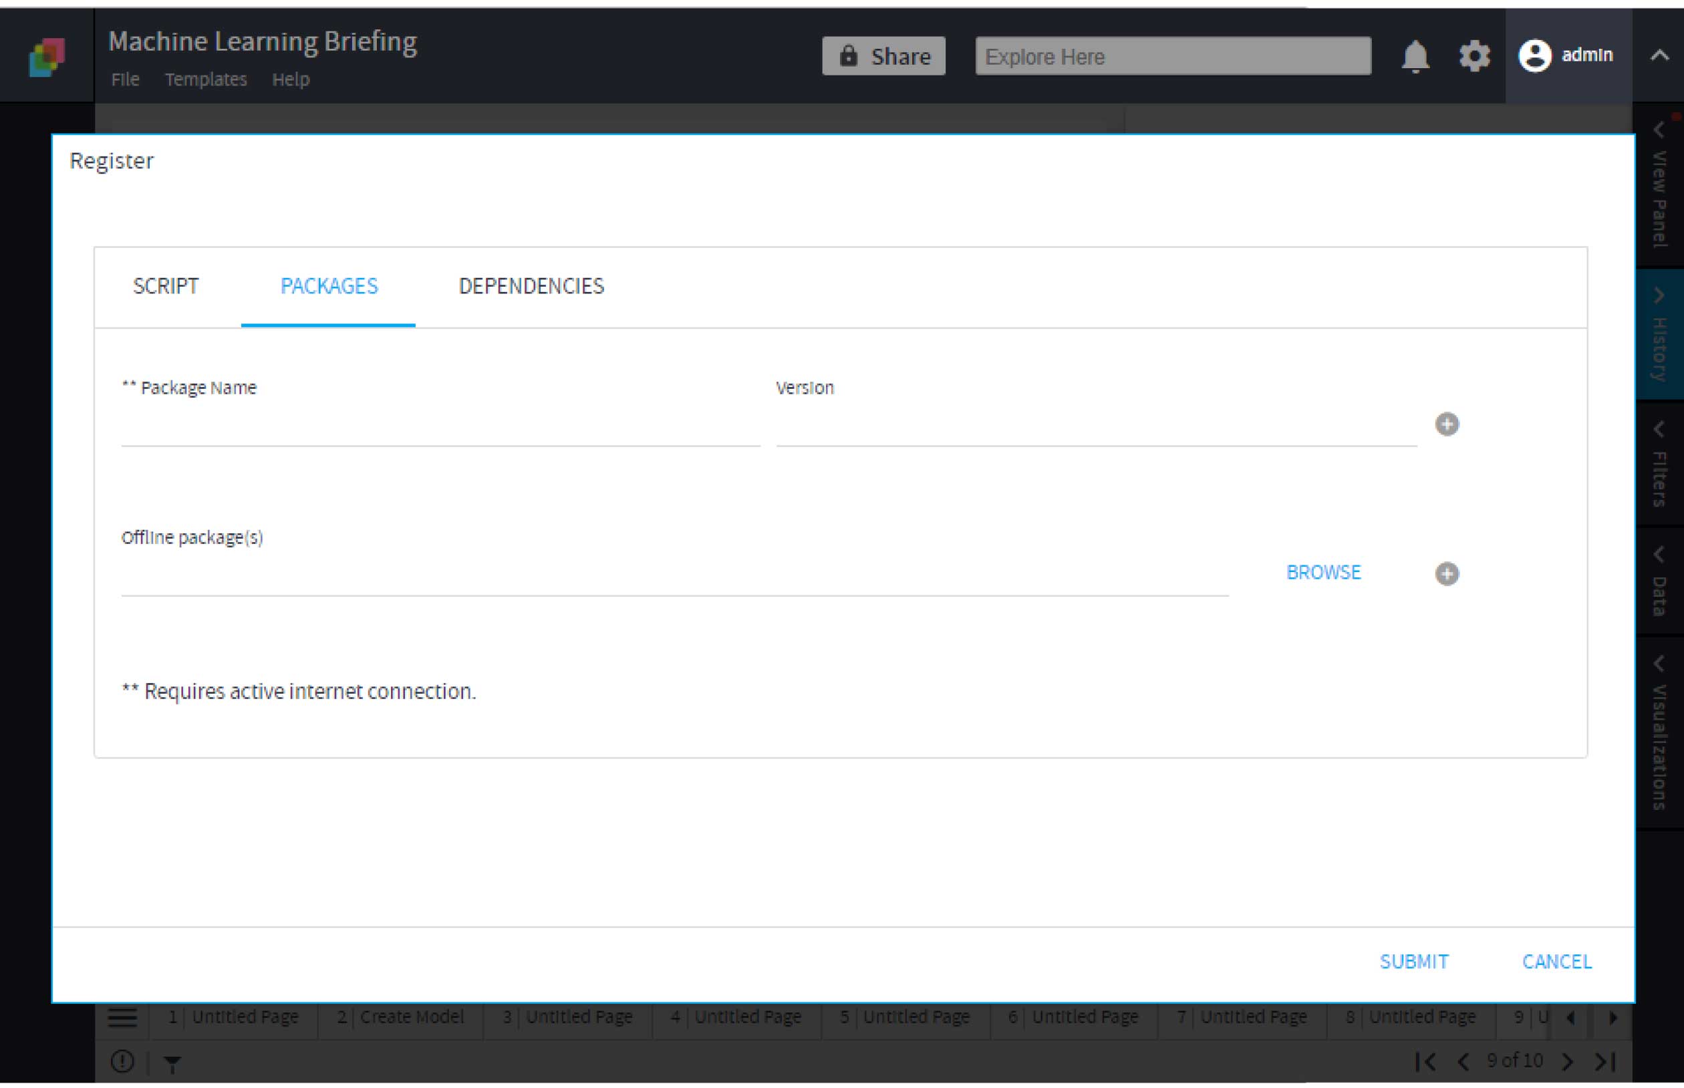Image resolution: width=1684 pixels, height=1088 pixels.
Task: Expand the History side panel
Action: 1659,334
